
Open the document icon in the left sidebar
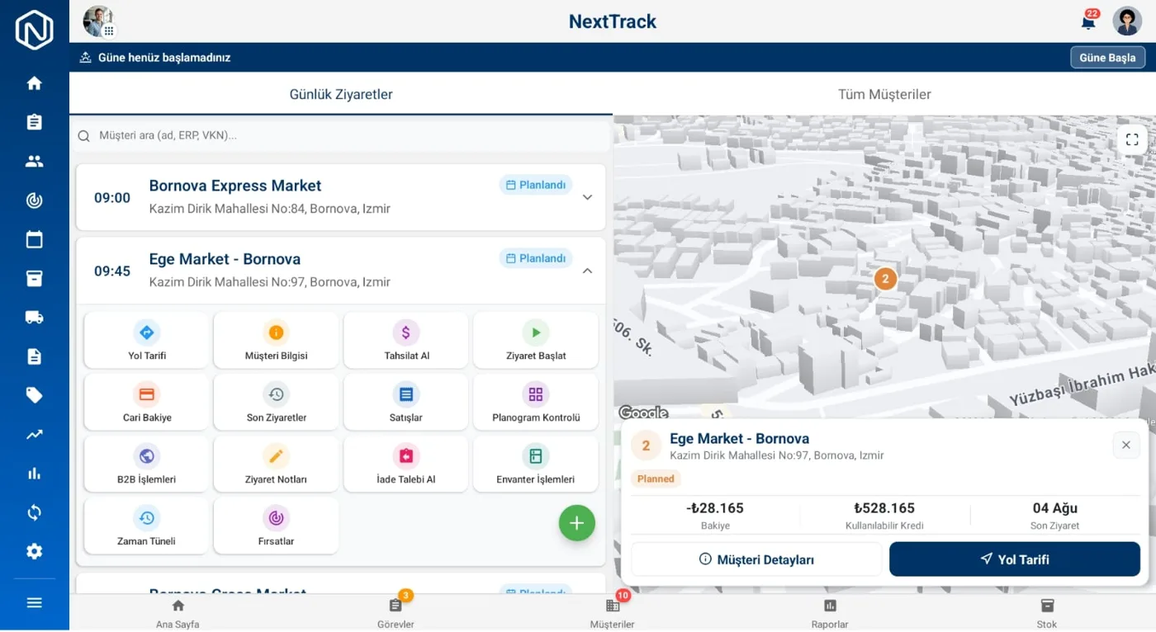[x=34, y=356]
